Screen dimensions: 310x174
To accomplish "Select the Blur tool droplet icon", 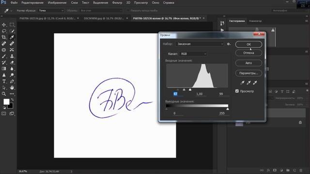I will point(12,69).
